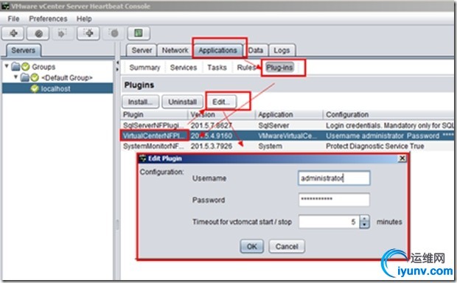This screenshot has width=457, height=283.
Task: Open the Help menu
Action: click(84, 19)
